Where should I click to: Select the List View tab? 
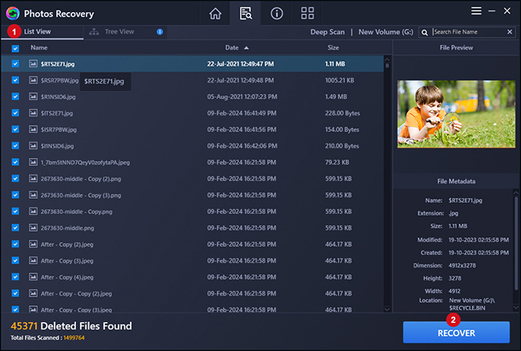pos(39,32)
